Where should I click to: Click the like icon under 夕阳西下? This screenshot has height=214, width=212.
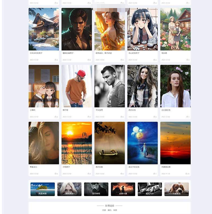tap(88, 174)
